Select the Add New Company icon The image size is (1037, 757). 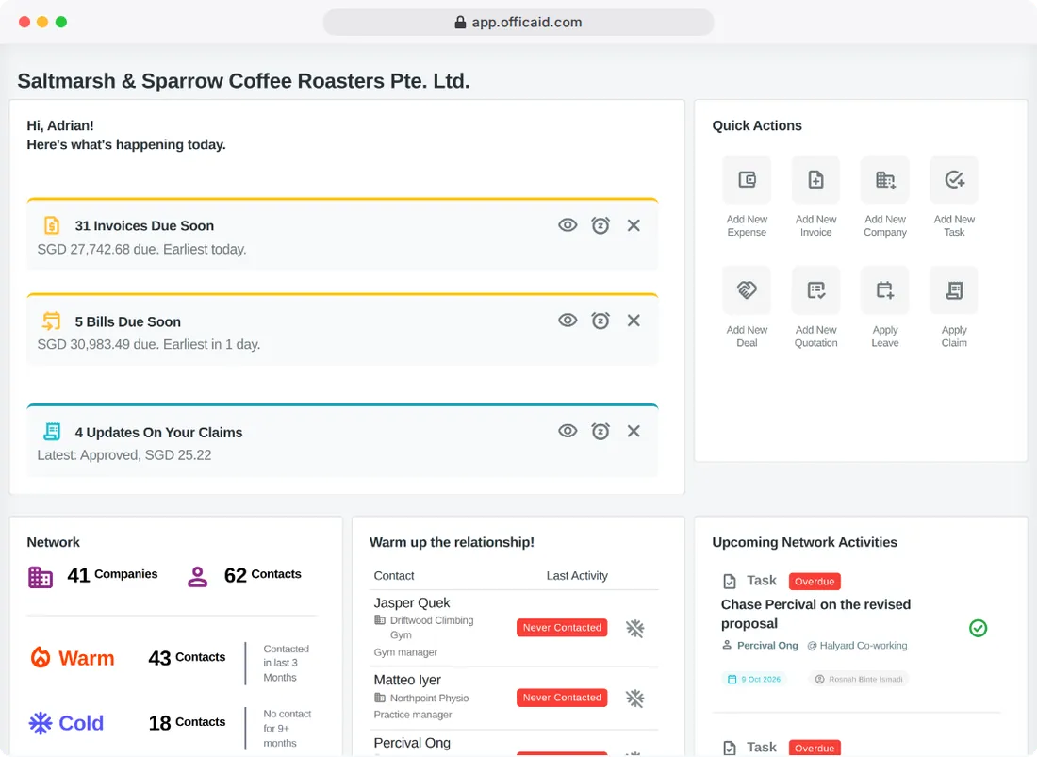[885, 180]
